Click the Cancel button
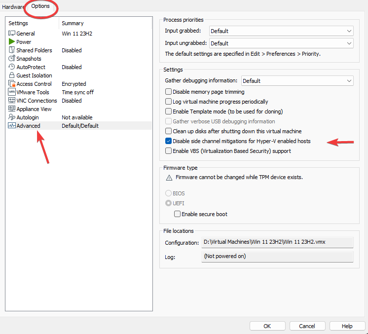 tap(307, 326)
